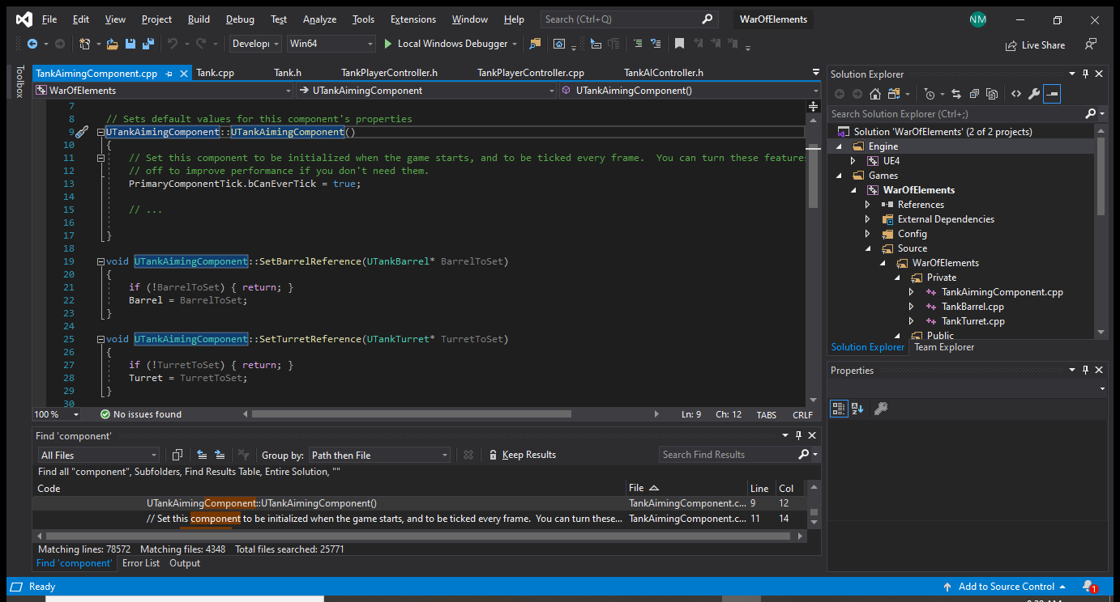The height and width of the screenshot is (602, 1120).
Task: Open the Win64 platform dropdown
Action: (331, 44)
